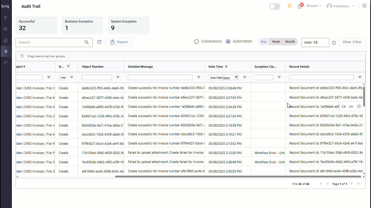Click the now- 1d time field
371x208 pixels.
315,42
